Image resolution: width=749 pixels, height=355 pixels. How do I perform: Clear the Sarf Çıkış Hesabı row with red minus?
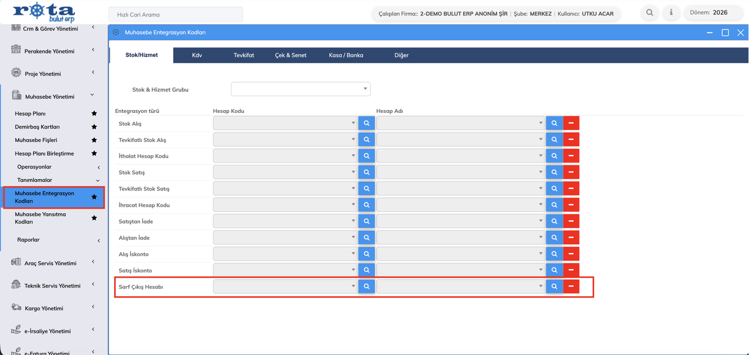pyautogui.click(x=571, y=286)
